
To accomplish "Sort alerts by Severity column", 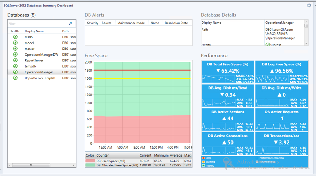I will click(x=93, y=23).
